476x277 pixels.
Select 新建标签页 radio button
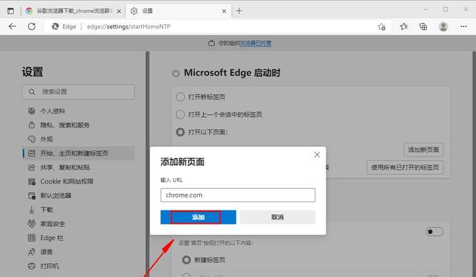186,260
